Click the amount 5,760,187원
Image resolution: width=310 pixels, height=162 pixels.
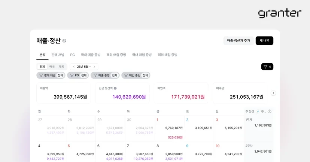click(x=174, y=128)
